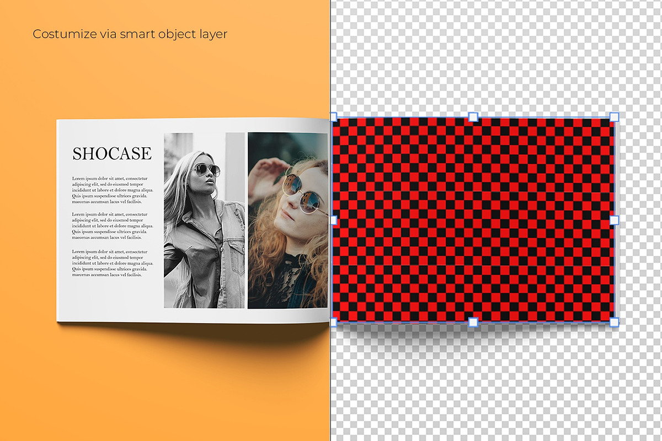Select the color photo of red-haired woman with sunglasses

point(288,220)
